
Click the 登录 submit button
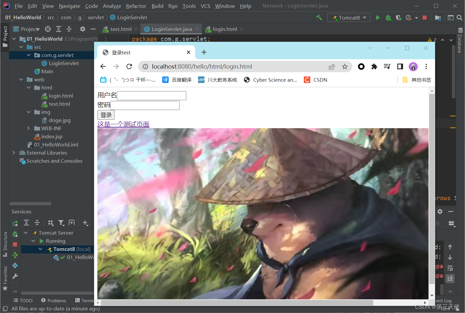point(106,115)
